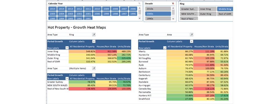
Task: Select Rest of New... slicer item
Action: coord(189,18)
